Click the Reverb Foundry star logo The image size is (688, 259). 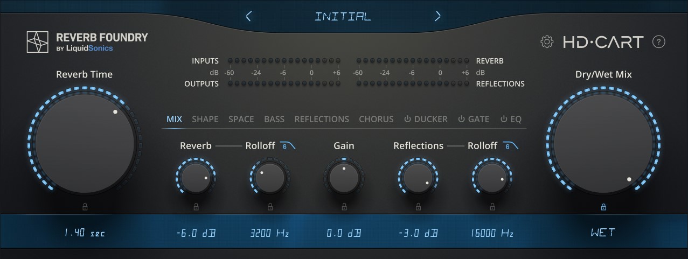38,42
